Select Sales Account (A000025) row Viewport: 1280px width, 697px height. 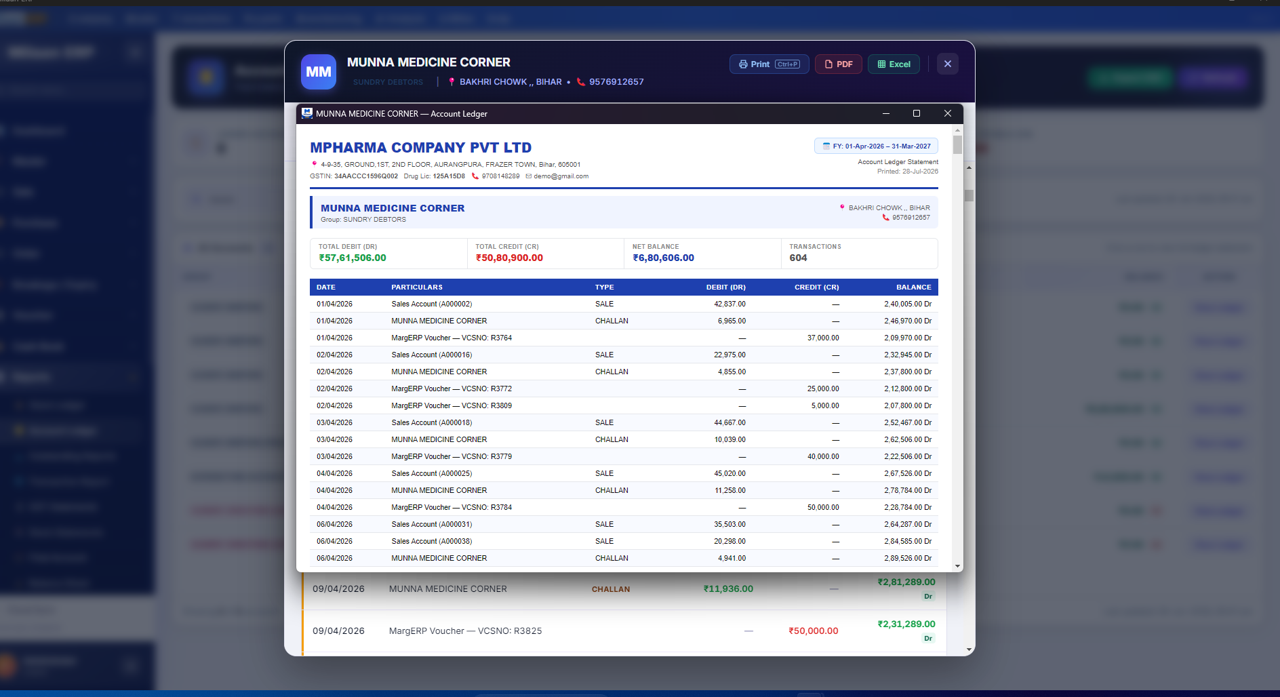[624, 473]
